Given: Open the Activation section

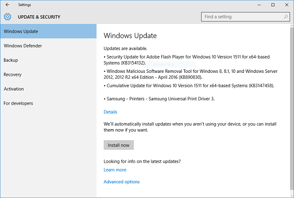Looking at the screenshot, I should [x=49, y=88].
